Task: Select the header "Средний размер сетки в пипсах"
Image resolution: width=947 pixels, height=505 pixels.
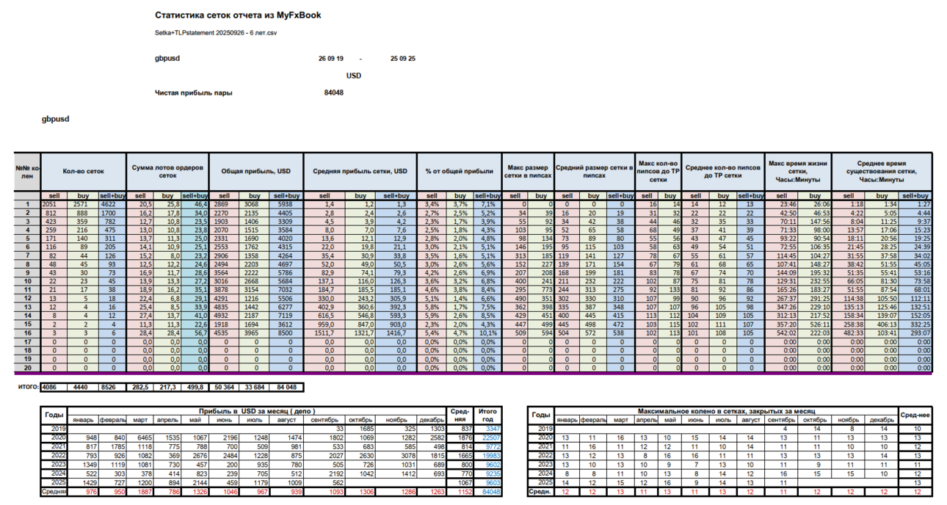Action: click(x=595, y=172)
